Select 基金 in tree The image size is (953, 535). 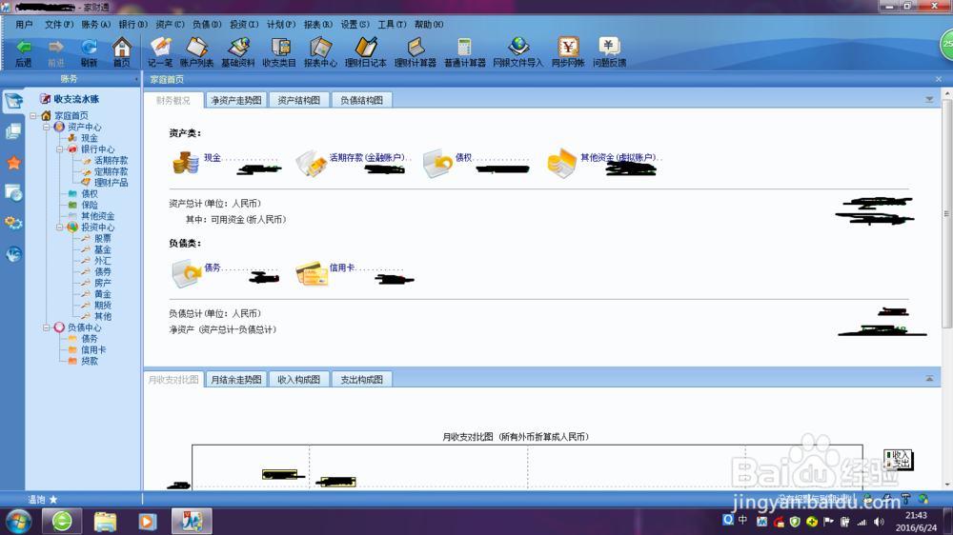click(103, 249)
